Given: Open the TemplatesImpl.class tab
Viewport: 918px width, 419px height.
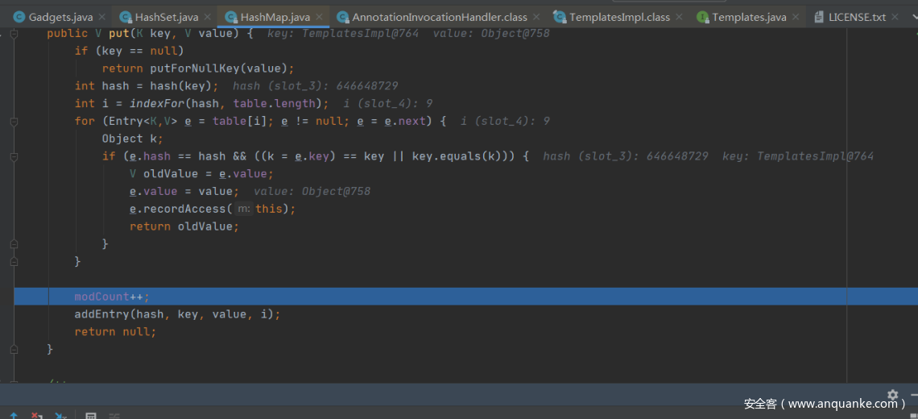Looking at the screenshot, I should pyautogui.click(x=619, y=17).
